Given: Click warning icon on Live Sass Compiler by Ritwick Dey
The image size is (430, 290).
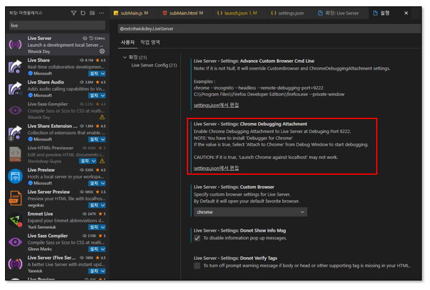Looking at the screenshot, I should [102, 117].
